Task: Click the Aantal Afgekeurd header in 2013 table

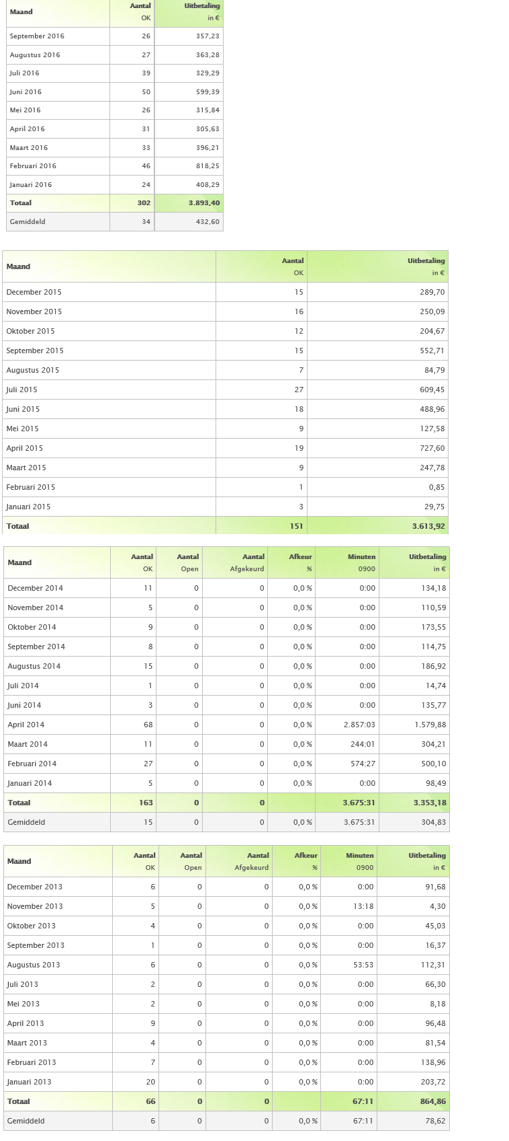Action: point(252,861)
